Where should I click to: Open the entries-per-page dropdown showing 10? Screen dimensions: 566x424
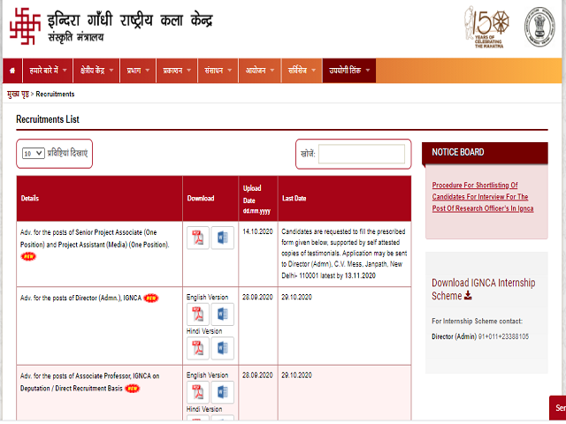pos(34,154)
